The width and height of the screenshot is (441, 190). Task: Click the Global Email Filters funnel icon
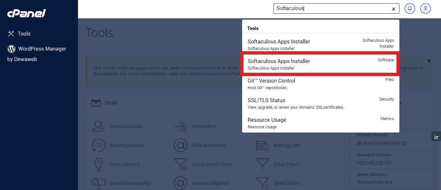tap(181, 164)
